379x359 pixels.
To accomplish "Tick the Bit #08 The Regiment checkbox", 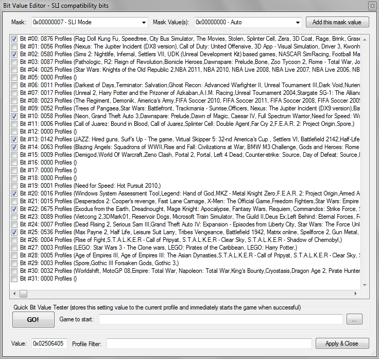I will coord(14,101).
